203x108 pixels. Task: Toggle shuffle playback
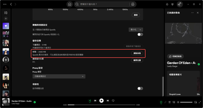coord(90,101)
